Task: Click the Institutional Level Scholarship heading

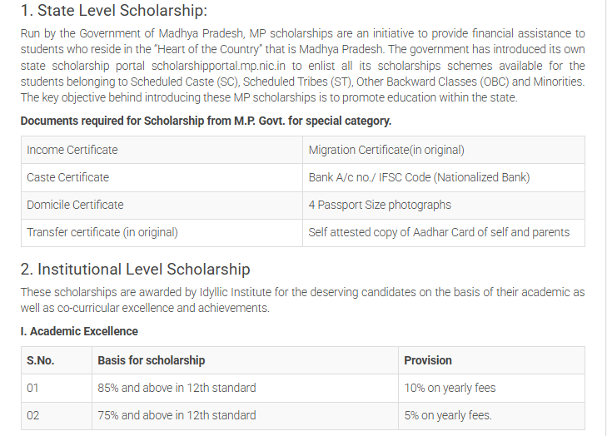Action: pyautogui.click(x=135, y=270)
